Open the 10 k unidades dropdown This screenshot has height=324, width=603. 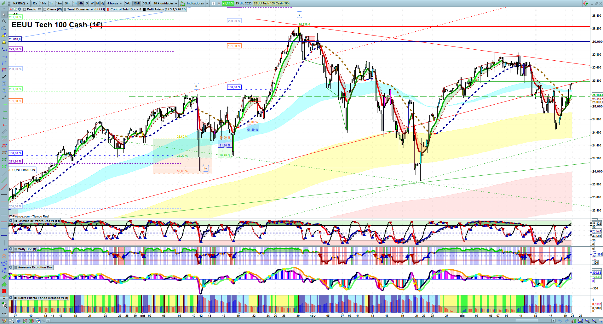165,3
